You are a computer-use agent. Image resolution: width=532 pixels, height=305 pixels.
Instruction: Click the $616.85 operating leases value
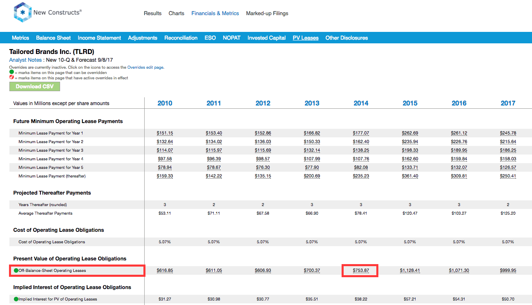tap(165, 271)
